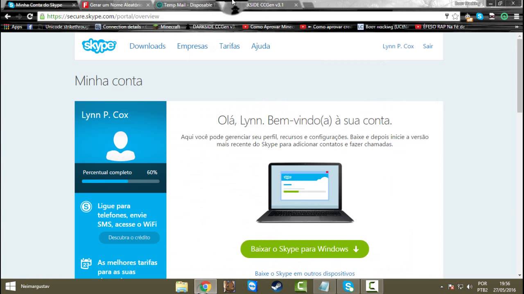Switch to Gerar um Nome Aleatório tab
The width and height of the screenshot is (524, 294).
click(x=116, y=5)
